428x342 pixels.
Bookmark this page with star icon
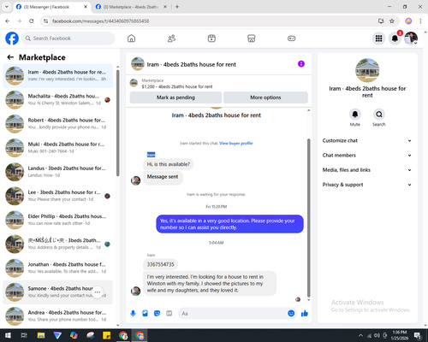click(392, 21)
